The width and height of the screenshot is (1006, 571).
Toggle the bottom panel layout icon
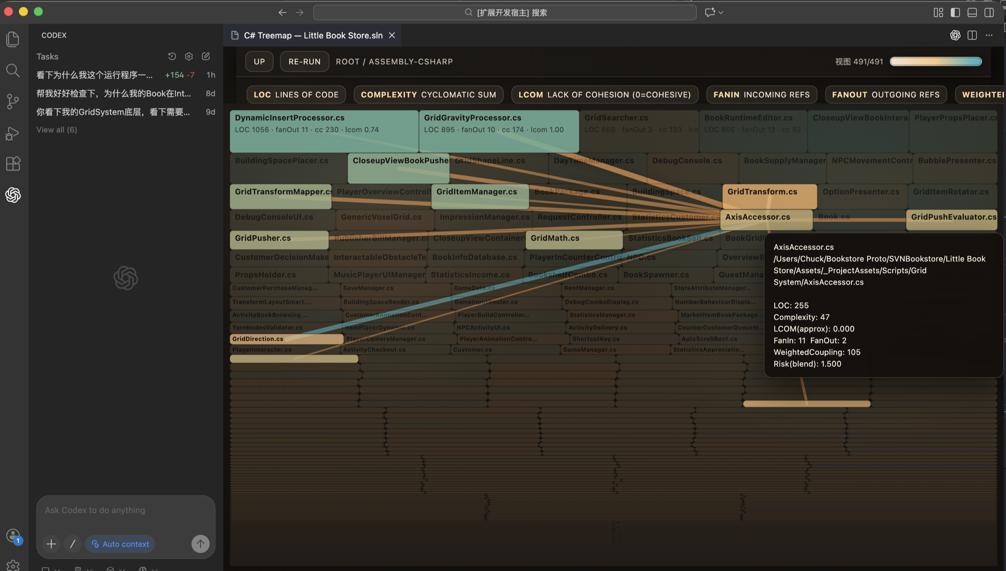point(972,13)
